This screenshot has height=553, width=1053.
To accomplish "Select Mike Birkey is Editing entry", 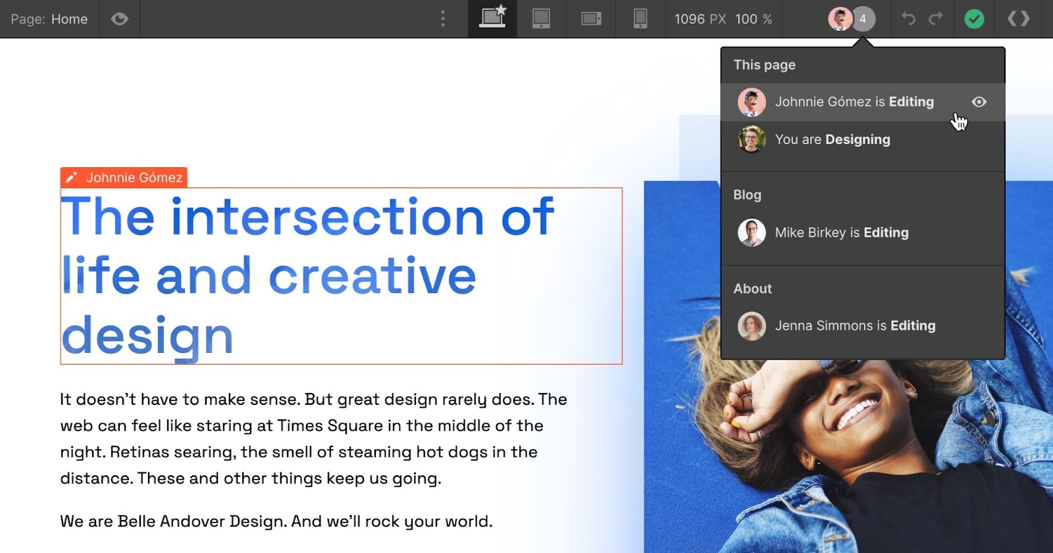I will (x=841, y=232).
